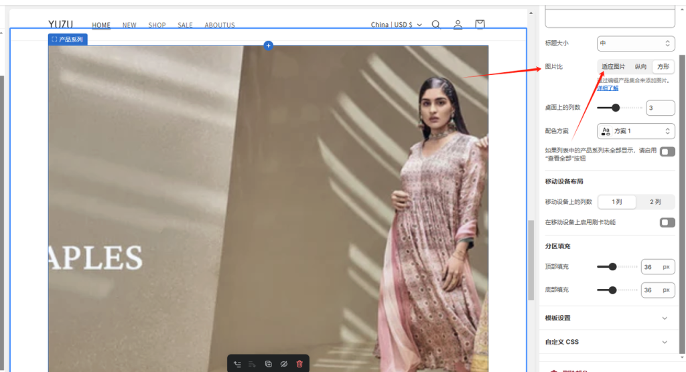
Task: Enable swipe on mobile toggle
Action: point(667,222)
